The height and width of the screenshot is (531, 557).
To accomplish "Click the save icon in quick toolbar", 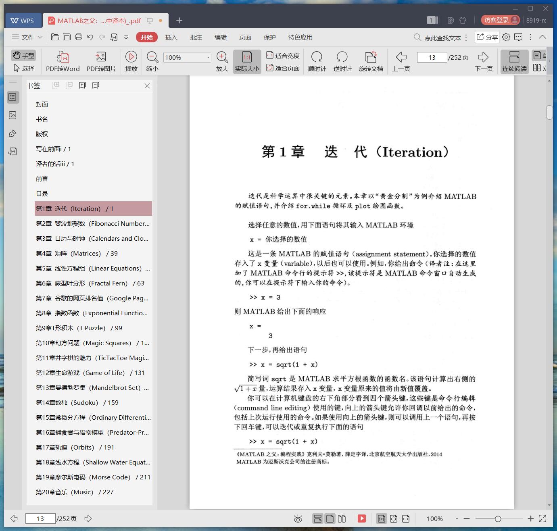I will pos(67,37).
